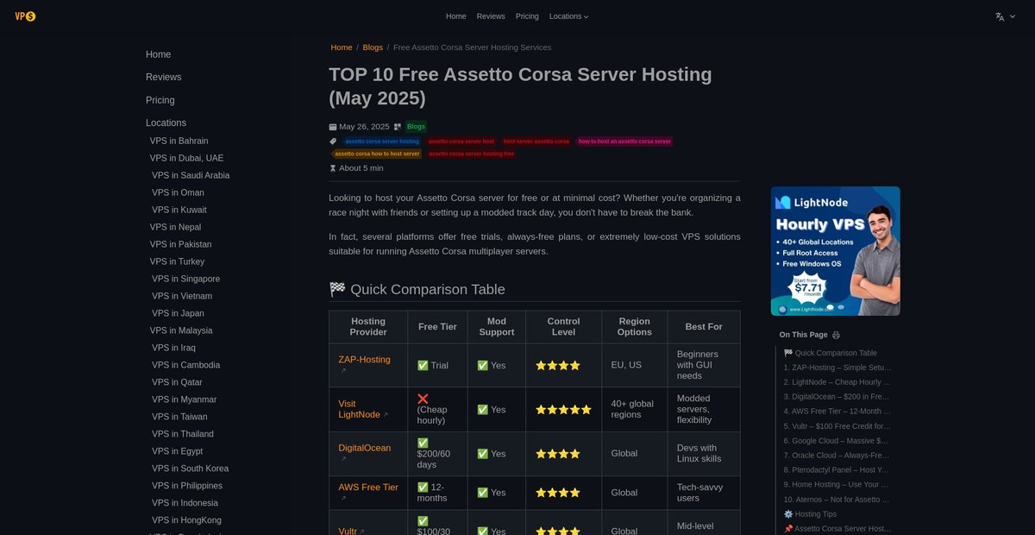Screen dimensions: 1035x535
Task: Click the calendar icon before May 26, 2025
Action: click(333, 127)
